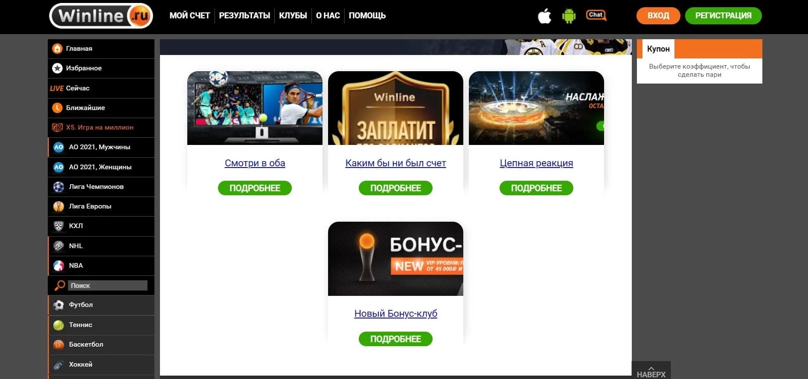Click the КХЛ league logo icon
Viewport: 808px width, 379px height.
[58, 226]
